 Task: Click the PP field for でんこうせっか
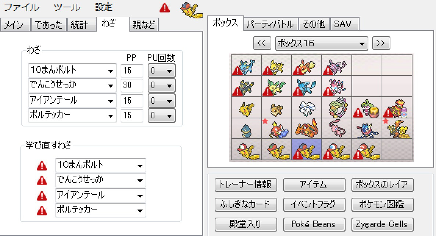point(132,85)
